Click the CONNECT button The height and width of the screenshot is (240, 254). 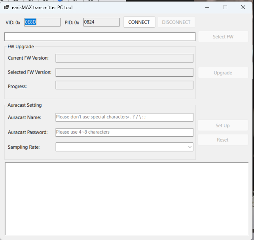click(139, 22)
